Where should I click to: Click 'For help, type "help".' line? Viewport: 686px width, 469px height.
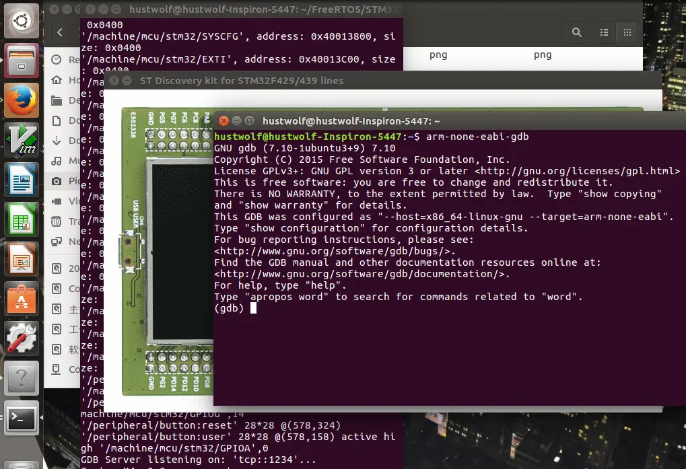pos(280,285)
